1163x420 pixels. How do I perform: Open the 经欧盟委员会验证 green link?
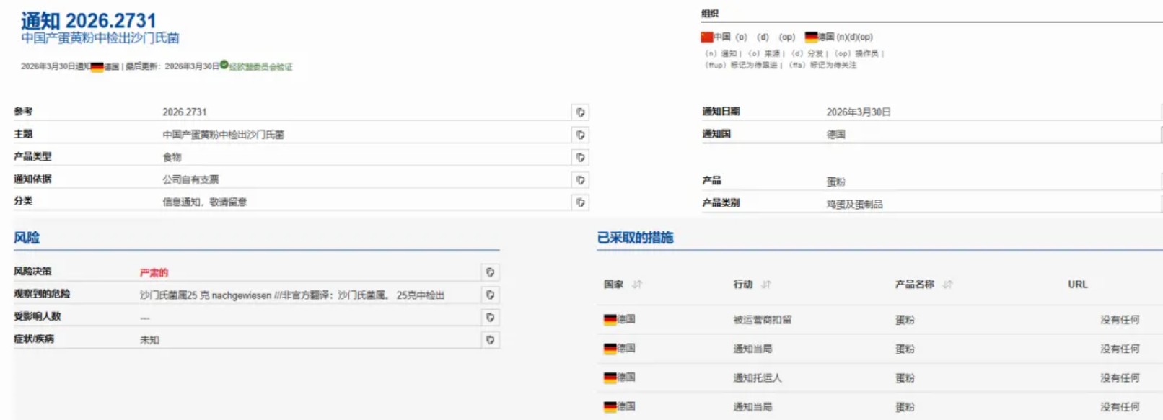point(260,67)
